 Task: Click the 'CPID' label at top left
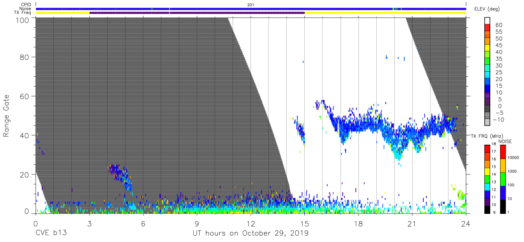26,4
